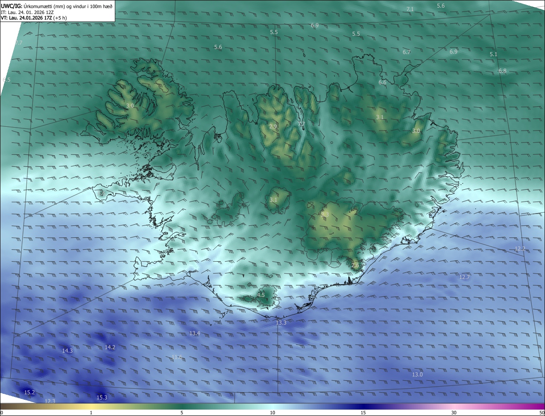Image resolution: width=545 pixels, height=416 pixels.
Task: Click the 14.3 value label
Action: [x=67, y=351]
